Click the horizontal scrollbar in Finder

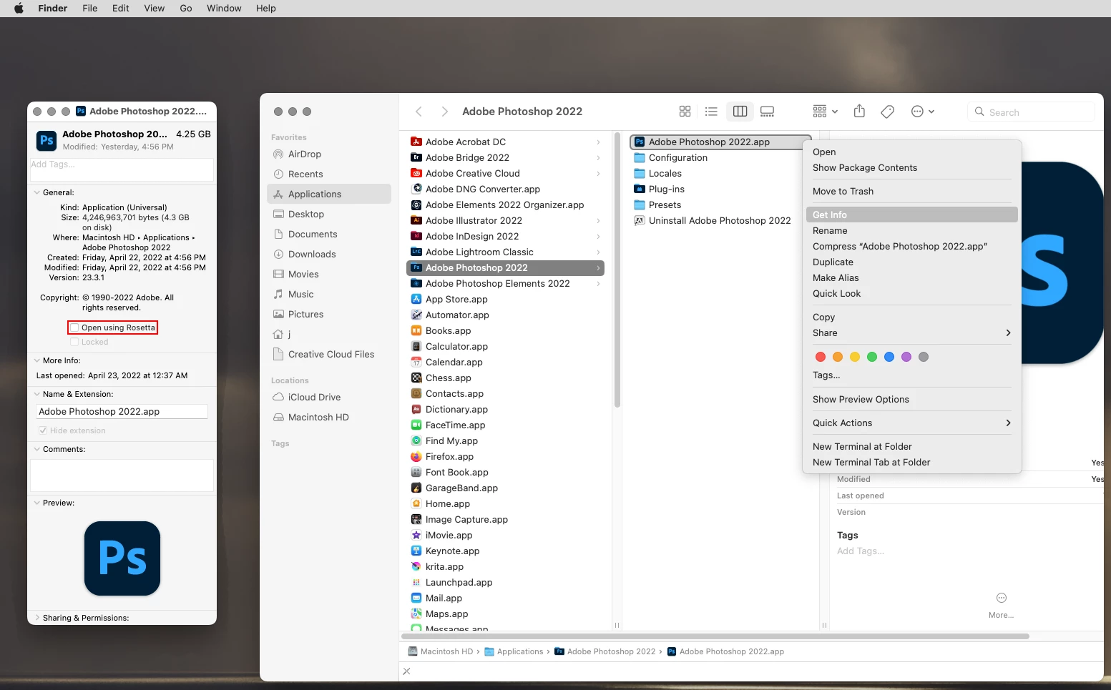coord(715,636)
